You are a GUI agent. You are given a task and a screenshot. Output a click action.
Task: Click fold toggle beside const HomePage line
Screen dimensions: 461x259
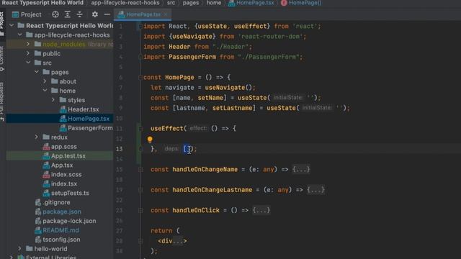pos(140,78)
